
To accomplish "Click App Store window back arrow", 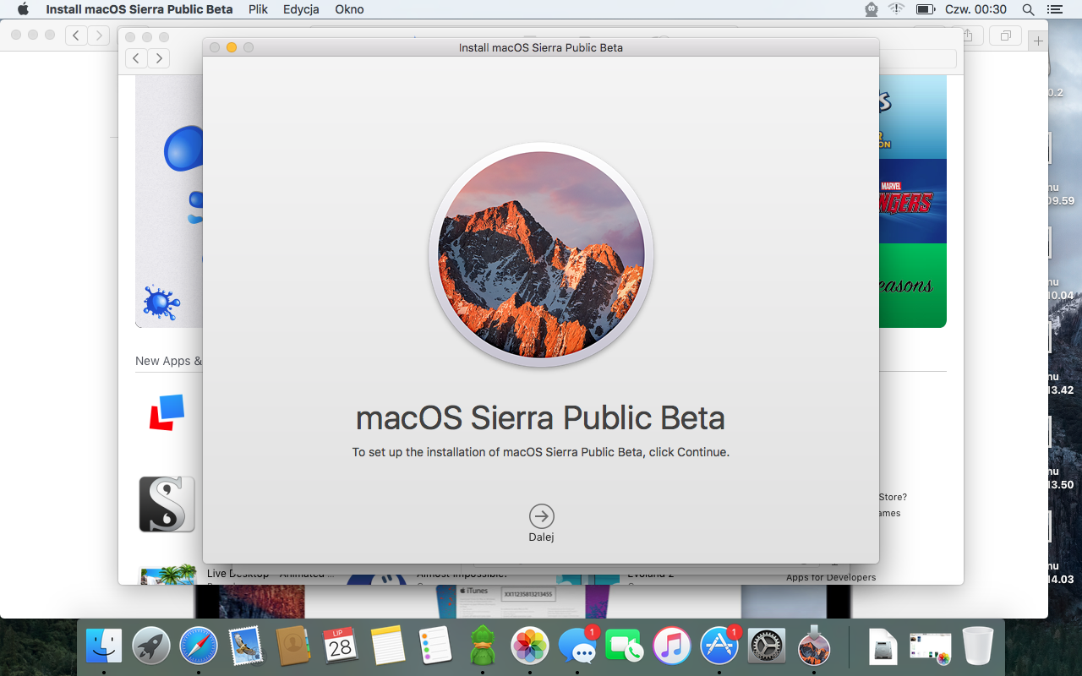I will click(136, 58).
